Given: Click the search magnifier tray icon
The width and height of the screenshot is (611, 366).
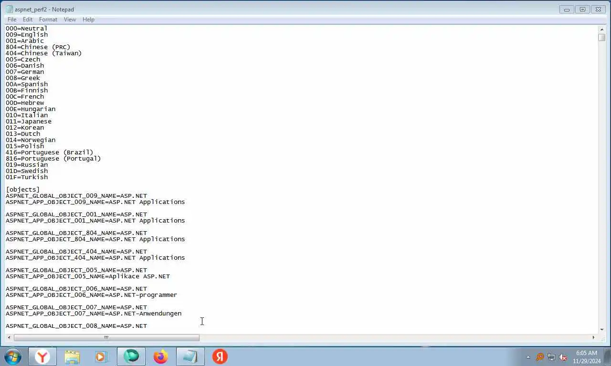Looking at the screenshot, I should (x=540, y=357).
